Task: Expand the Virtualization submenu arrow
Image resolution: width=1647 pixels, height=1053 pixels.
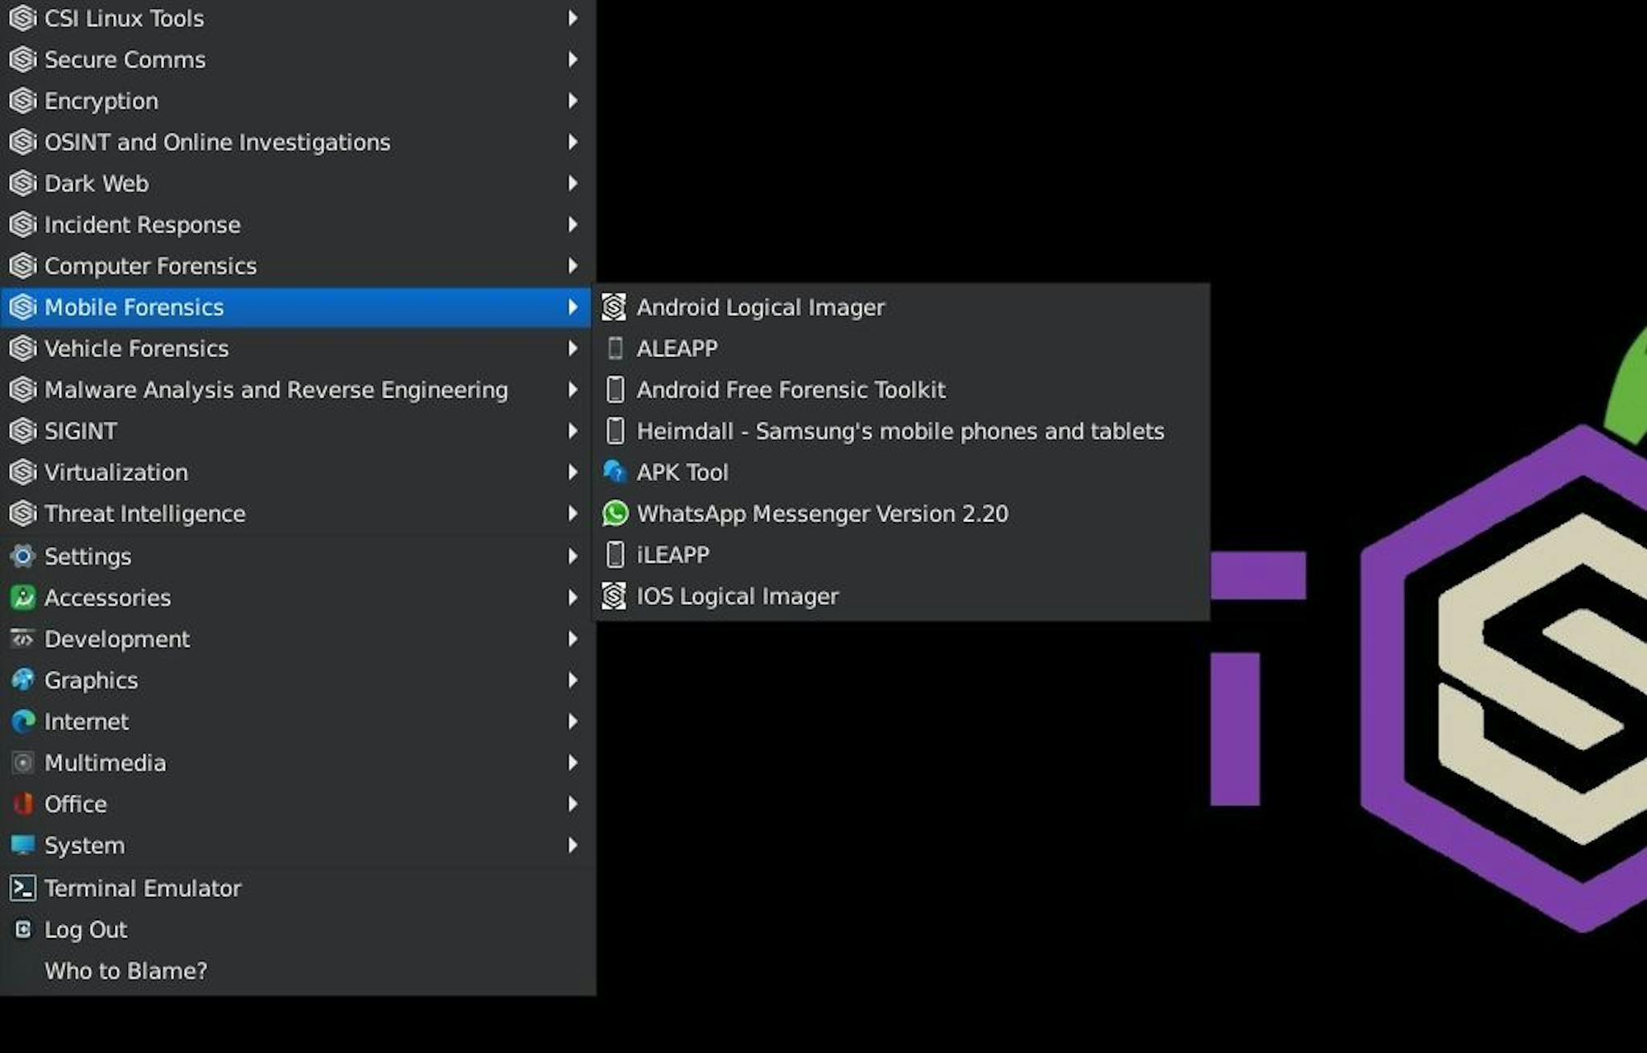Action: (x=573, y=472)
